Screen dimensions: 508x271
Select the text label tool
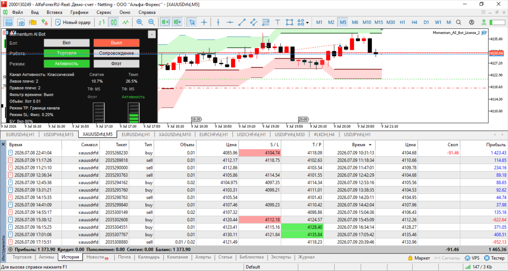[278, 22]
